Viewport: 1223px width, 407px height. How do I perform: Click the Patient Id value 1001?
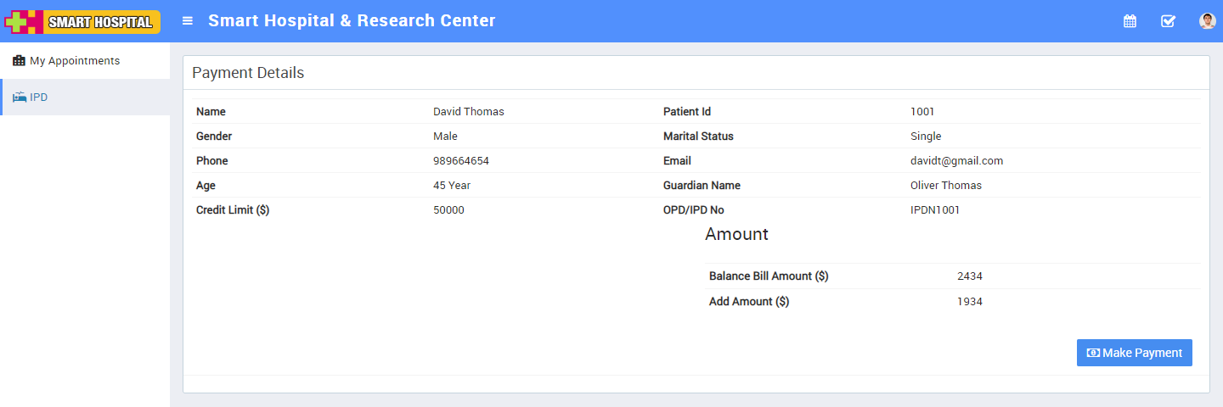coord(922,112)
